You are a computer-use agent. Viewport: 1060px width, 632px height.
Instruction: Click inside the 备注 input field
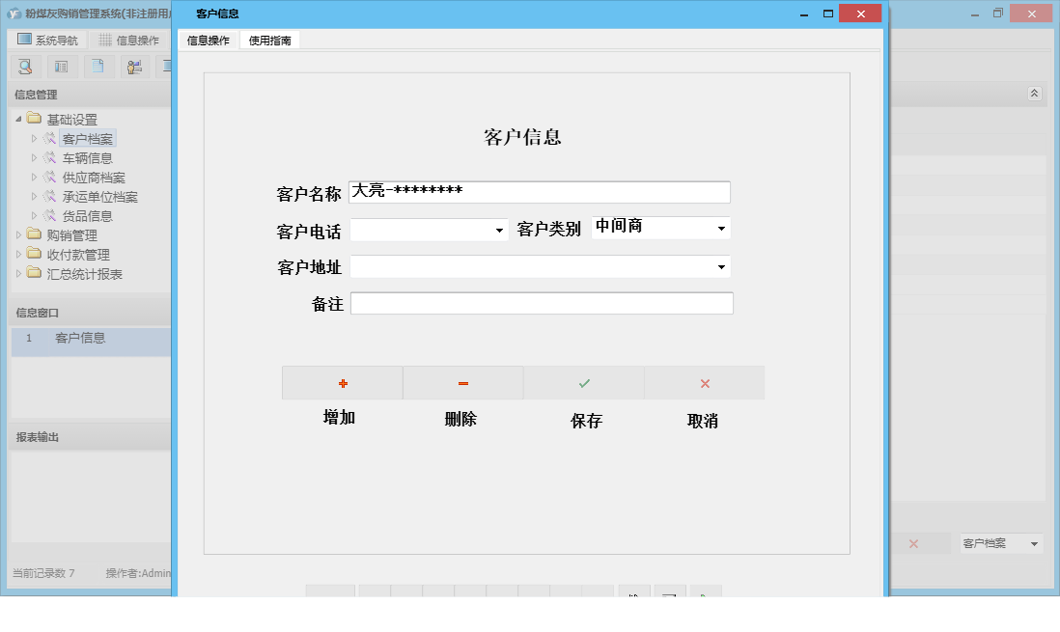pyautogui.click(x=541, y=303)
